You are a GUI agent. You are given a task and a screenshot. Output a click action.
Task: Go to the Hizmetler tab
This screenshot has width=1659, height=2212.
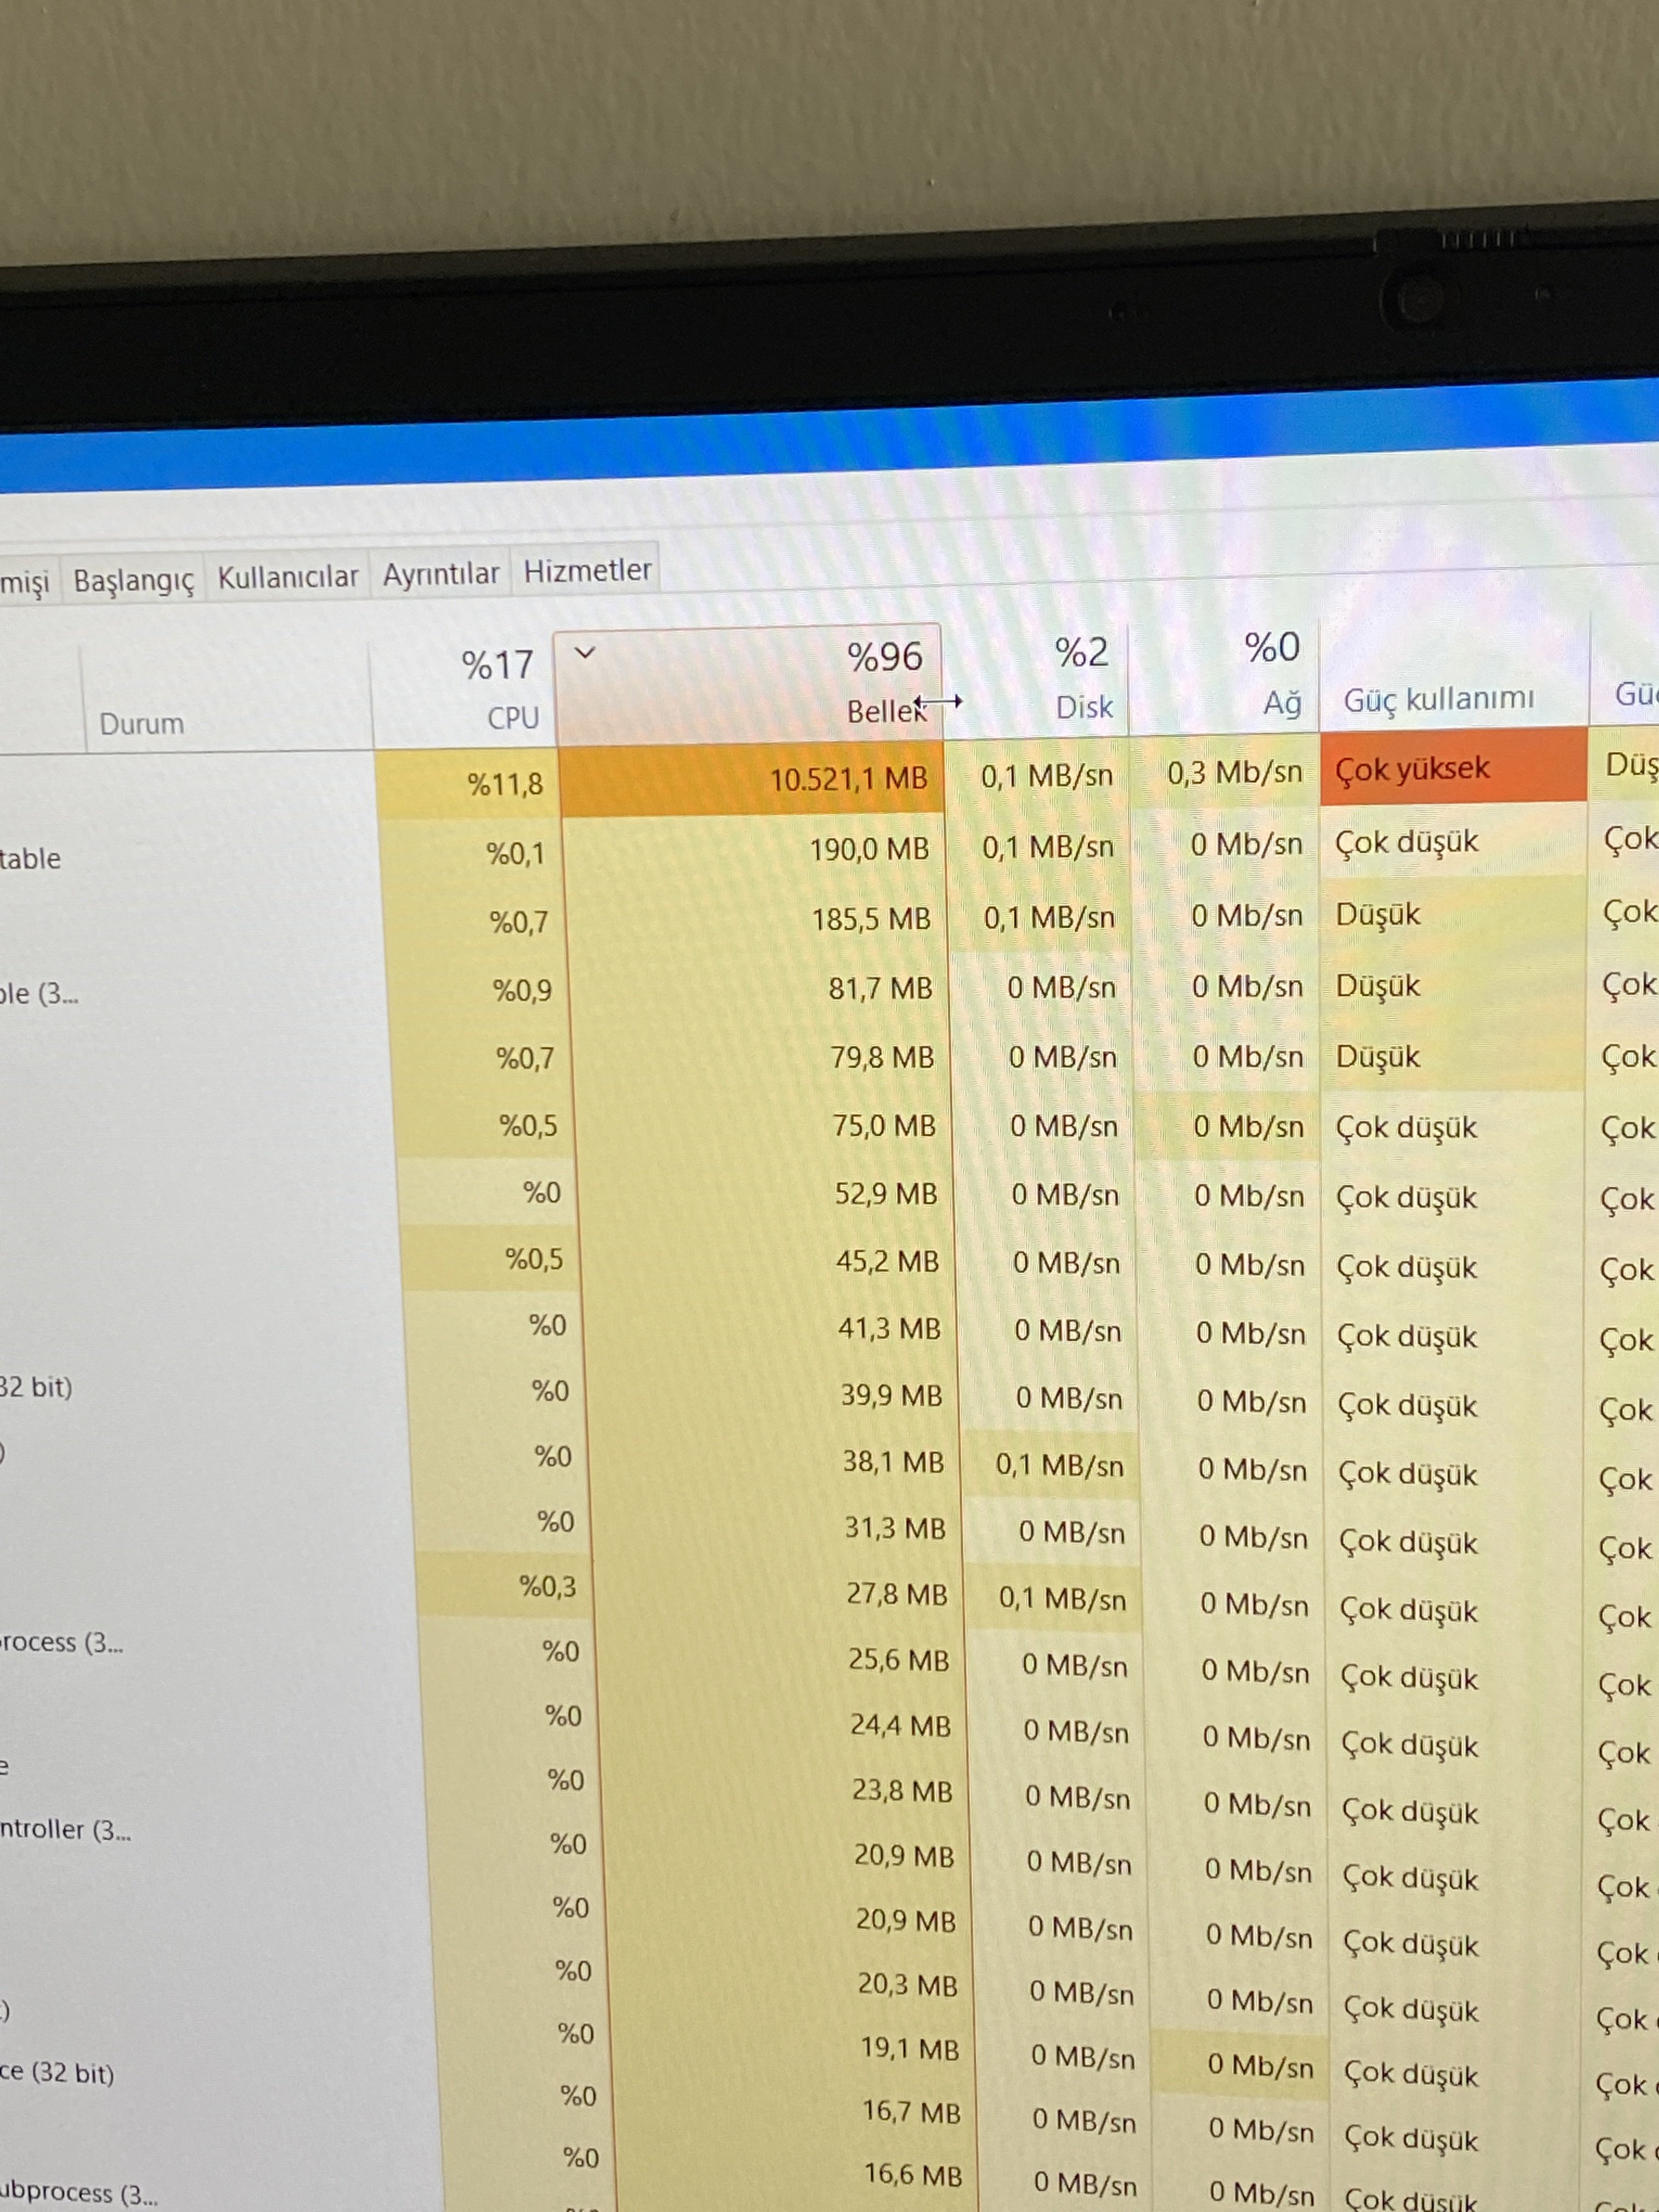point(587,570)
